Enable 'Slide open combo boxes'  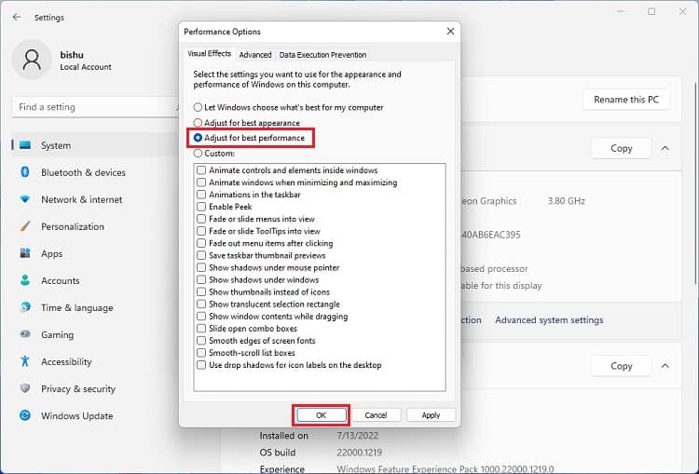(201, 329)
